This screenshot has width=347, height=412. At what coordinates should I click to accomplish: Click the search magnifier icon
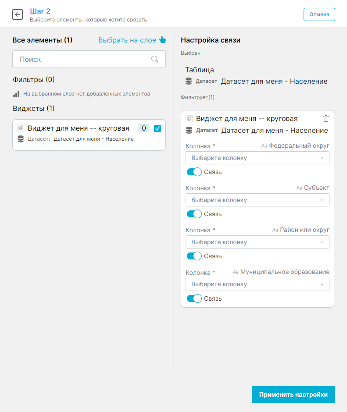[155, 59]
